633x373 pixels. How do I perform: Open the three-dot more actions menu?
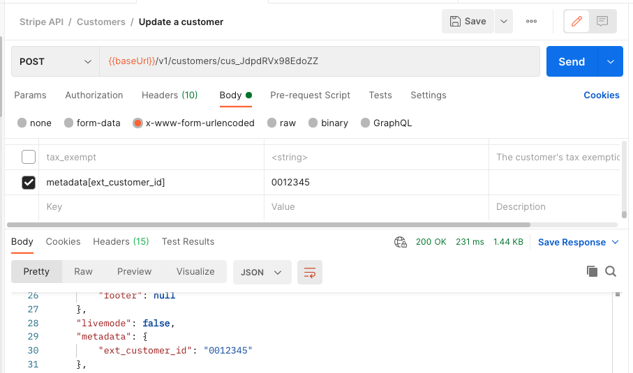click(531, 22)
